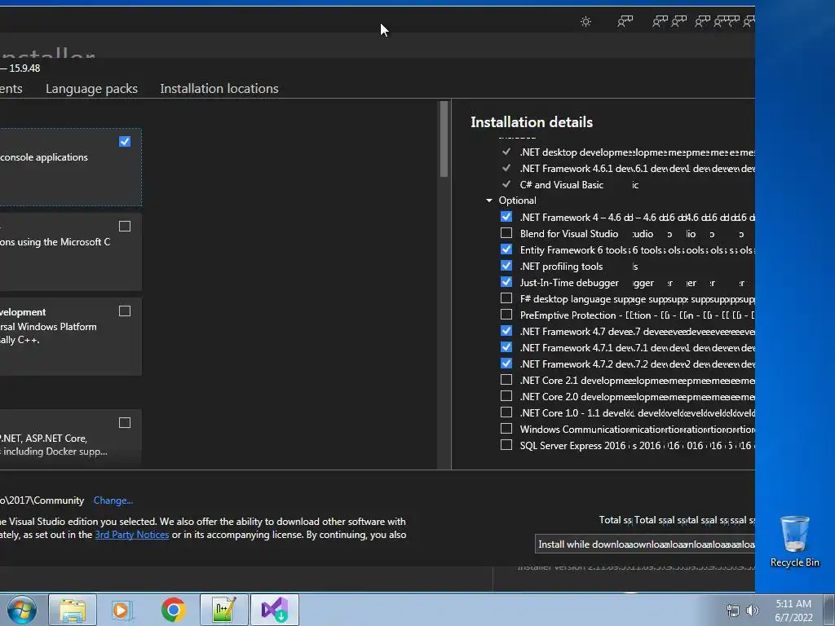Check .NET Core 2.0 development tools
835x626 pixels.
click(x=506, y=396)
